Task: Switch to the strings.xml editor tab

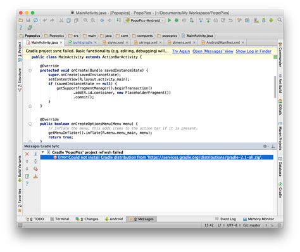Action: (x=148, y=43)
